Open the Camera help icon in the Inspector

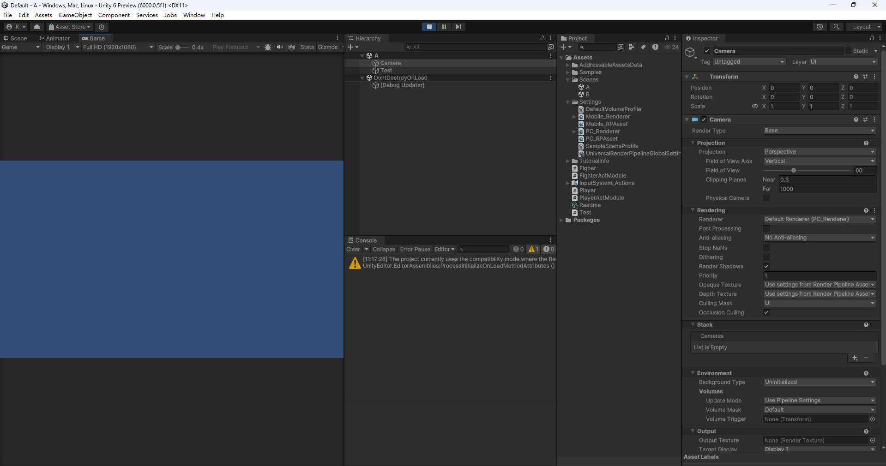pos(856,119)
